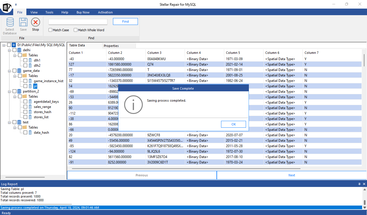The image size is (367, 215).
Task: Click the Log Report scroll down arrow
Action: [x=364, y=207]
